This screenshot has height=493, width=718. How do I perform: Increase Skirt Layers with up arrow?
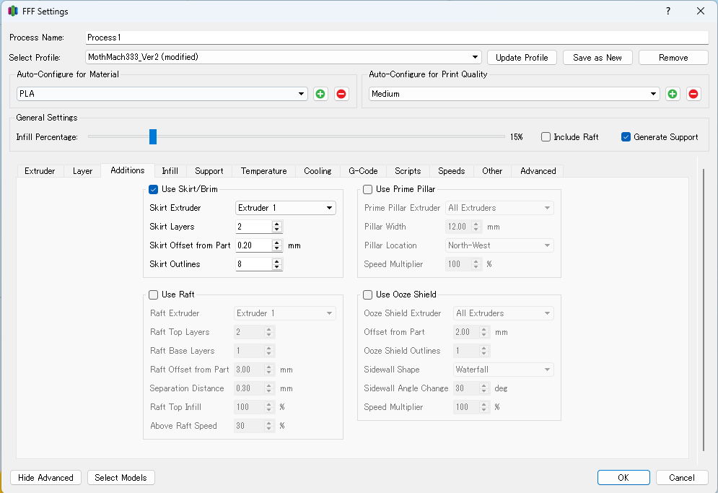tap(276, 224)
